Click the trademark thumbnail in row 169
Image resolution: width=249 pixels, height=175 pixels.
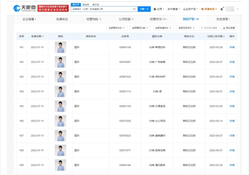[60, 165]
